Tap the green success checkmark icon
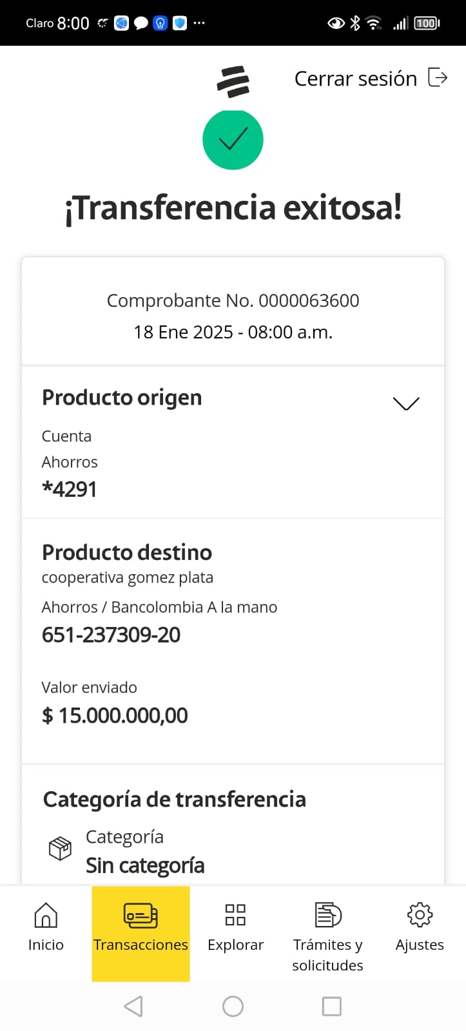 (x=233, y=140)
